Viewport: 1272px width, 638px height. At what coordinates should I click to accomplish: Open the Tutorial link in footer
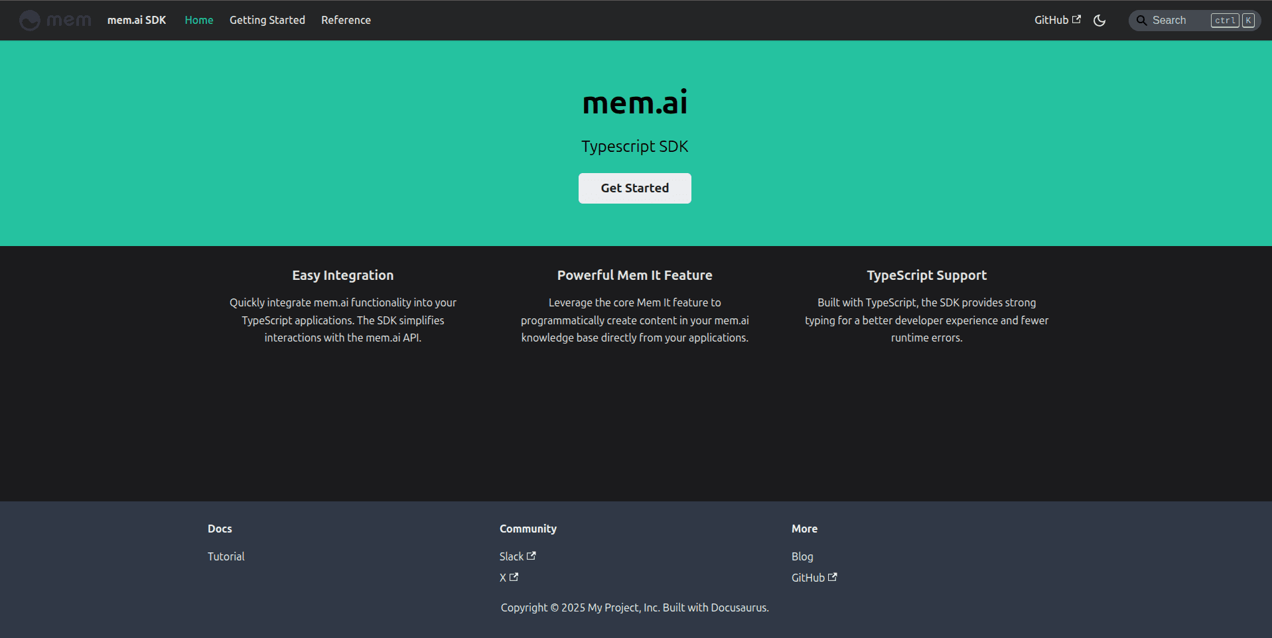[226, 556]
